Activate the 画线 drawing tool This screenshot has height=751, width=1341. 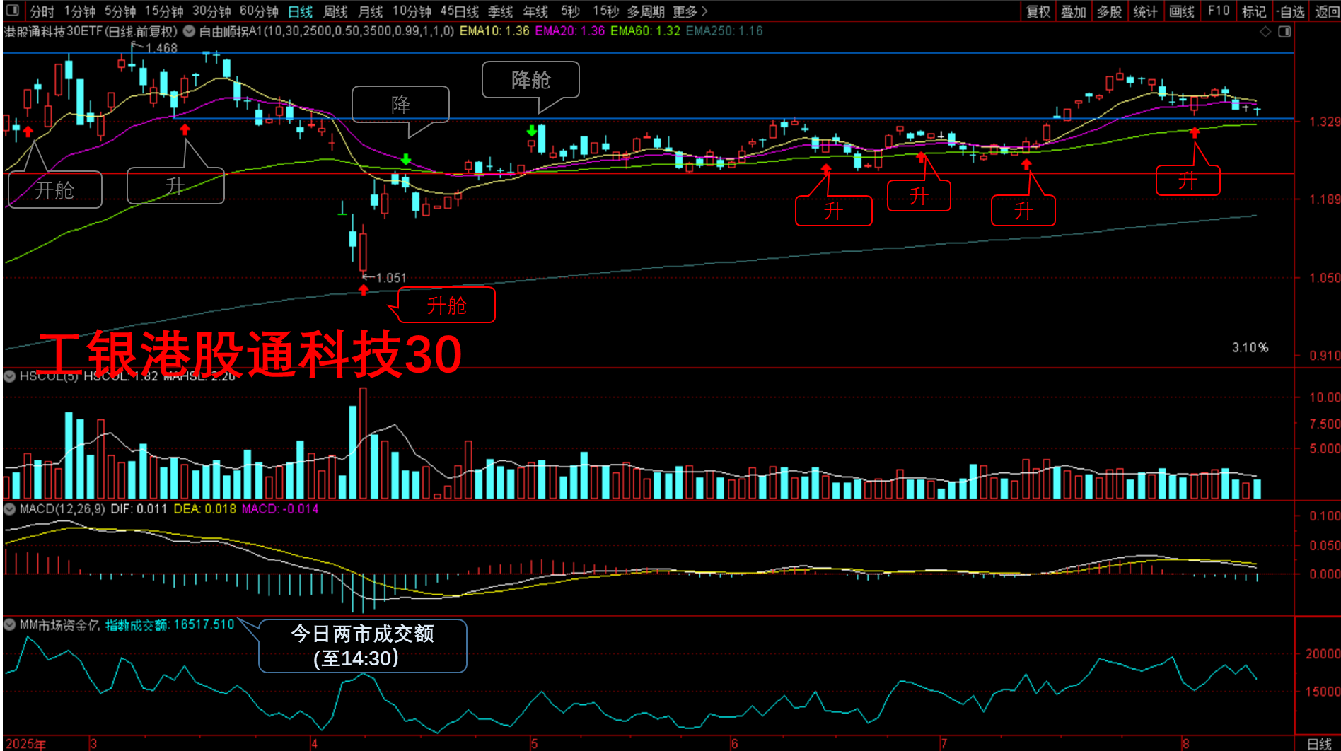1181,11
